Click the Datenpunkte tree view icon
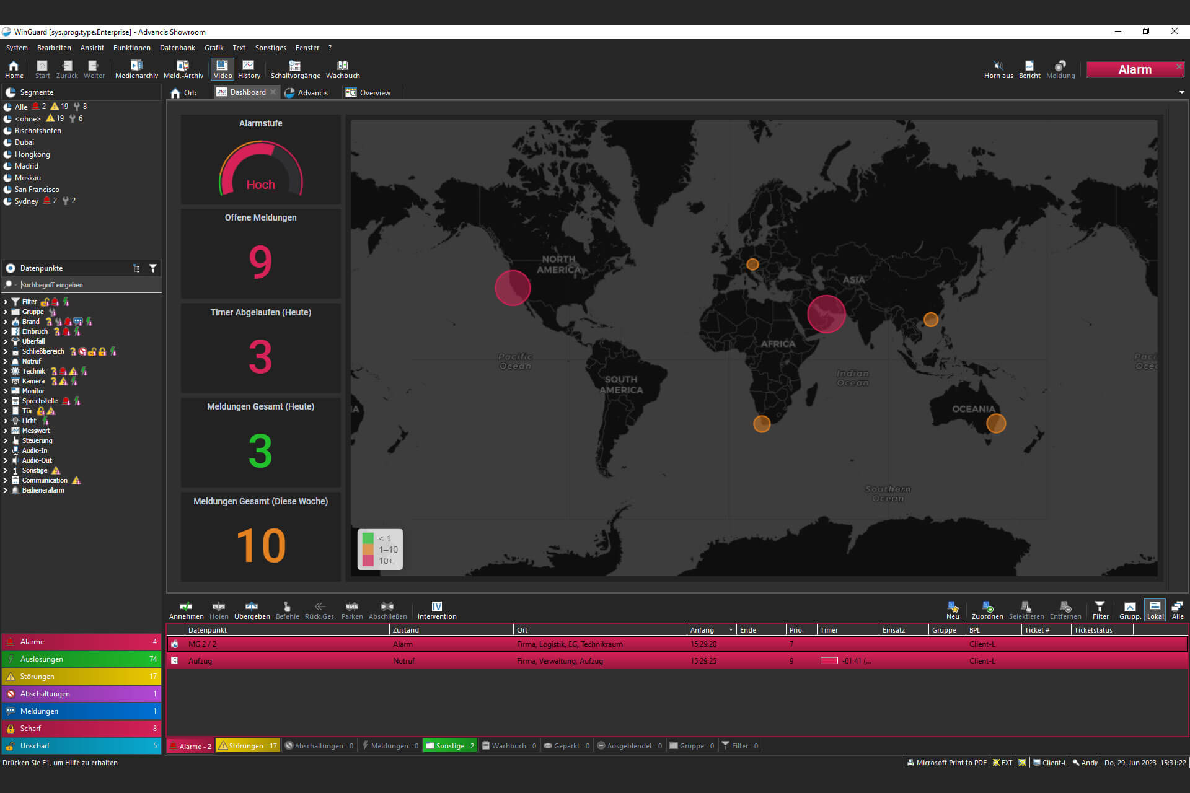 coord(136,268)
